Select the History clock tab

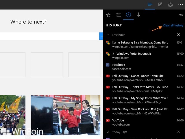(x=128, y=15)
